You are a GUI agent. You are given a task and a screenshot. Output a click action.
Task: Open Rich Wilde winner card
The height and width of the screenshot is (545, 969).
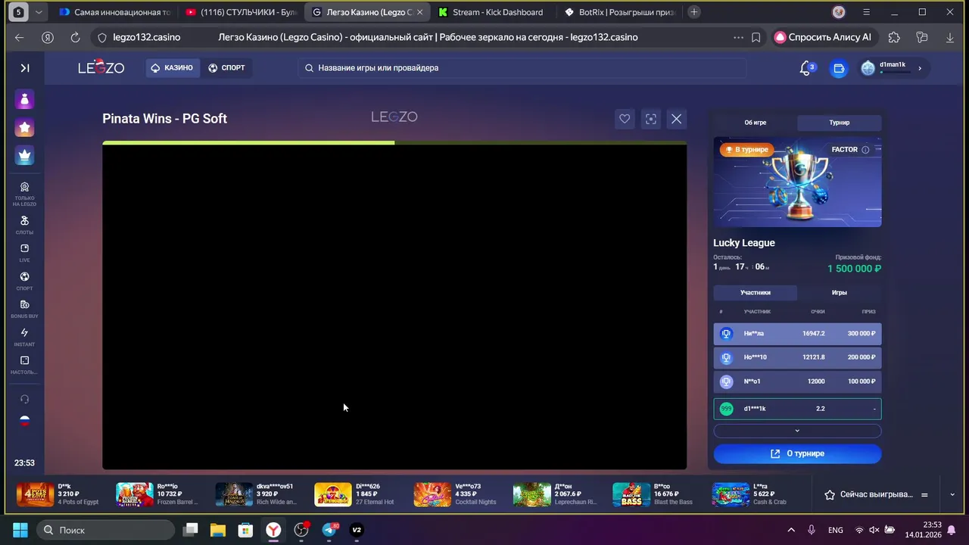click(257, 494)
